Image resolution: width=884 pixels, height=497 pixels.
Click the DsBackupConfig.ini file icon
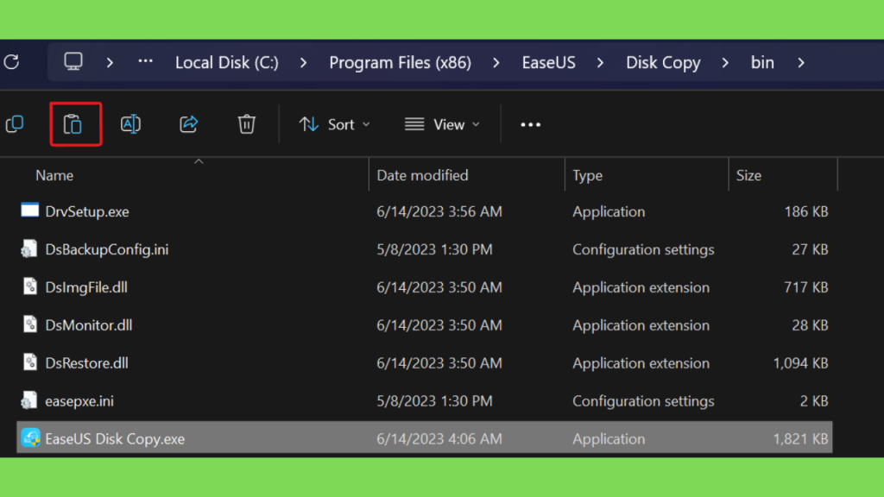28,248
